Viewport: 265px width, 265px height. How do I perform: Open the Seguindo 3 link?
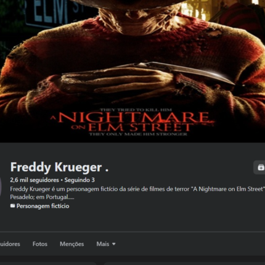pos(79,180)
